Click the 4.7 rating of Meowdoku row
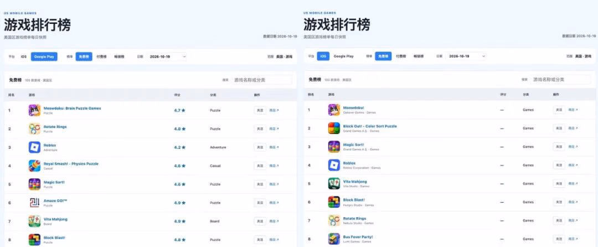598x247 pixels. click(x=179, y=110)
